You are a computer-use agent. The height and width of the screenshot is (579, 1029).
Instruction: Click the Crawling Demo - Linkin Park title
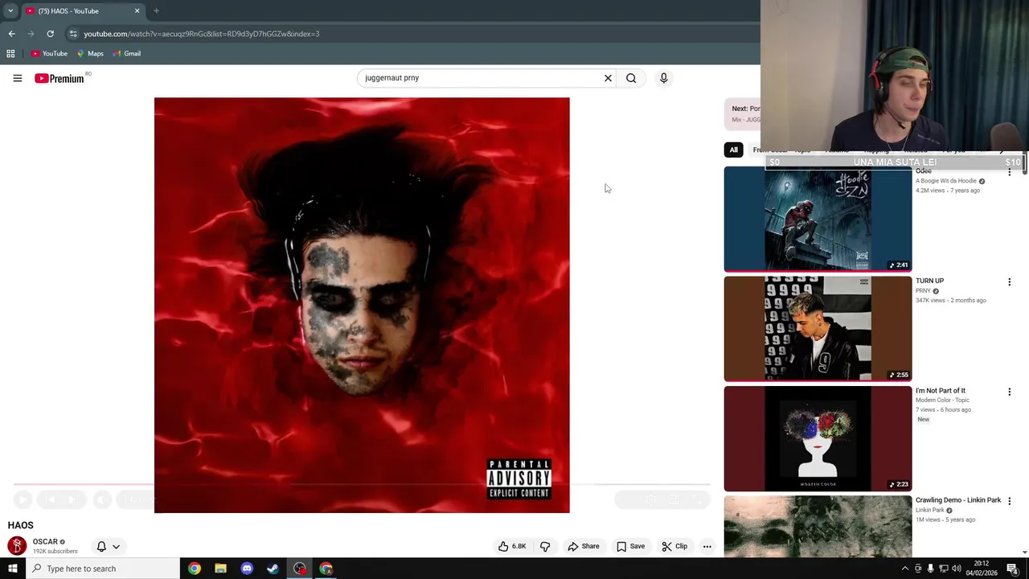(x=957, y=500)
